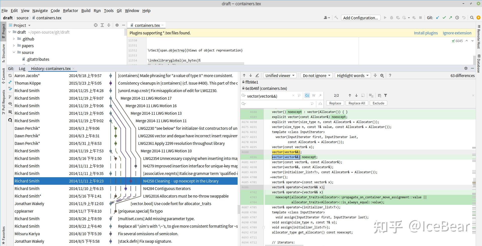The image size is (482, 246).
Task: Click the Replace All button
Action: coord(357,103)
